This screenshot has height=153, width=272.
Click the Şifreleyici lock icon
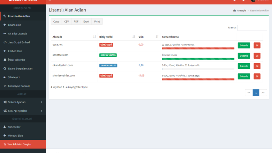pyautogui.click(x=5, y=77)
